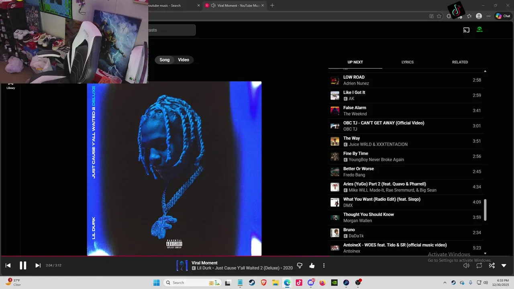Click the Bruno song thumbnail
Image resolution: width=514 pixels, height=289 pixels.
pyautogui.click(x=335, y=233)
